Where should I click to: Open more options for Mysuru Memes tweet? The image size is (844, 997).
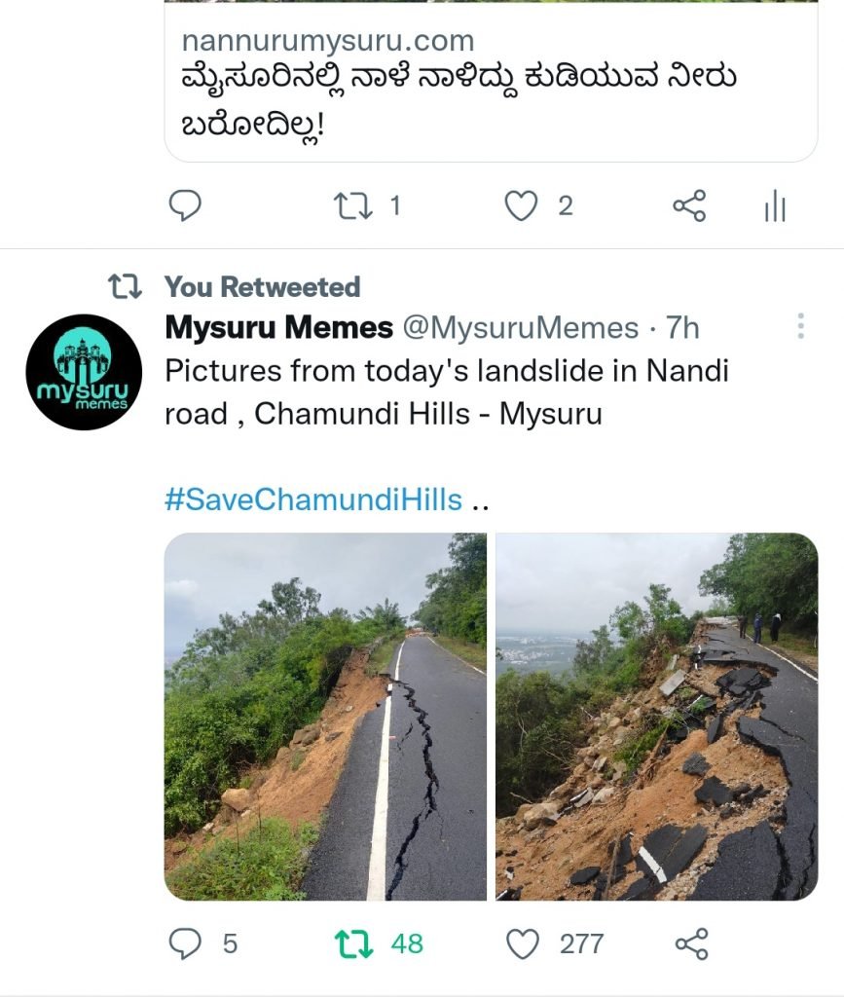click(x=800, y=326)
